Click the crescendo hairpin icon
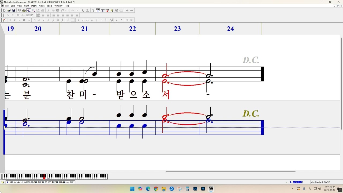Screen dimensions: 343x193 click(x=127, y=20)
